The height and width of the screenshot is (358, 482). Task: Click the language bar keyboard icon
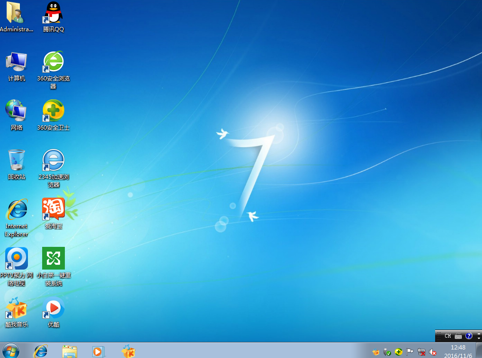point(458,336)
